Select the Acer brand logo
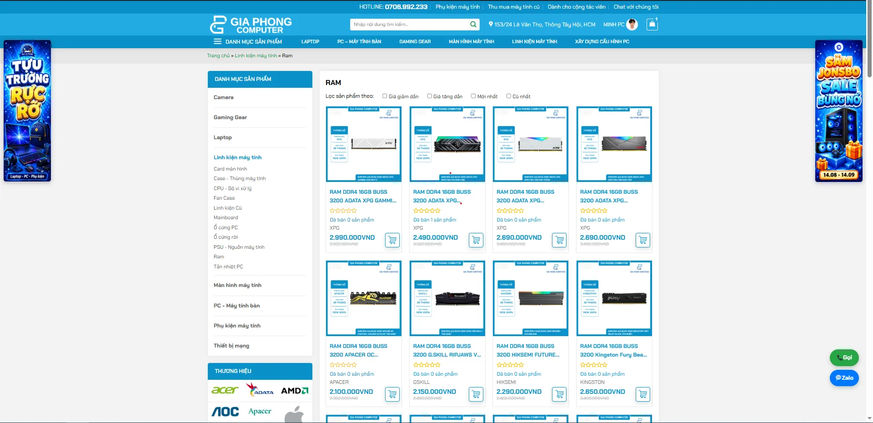Viewport: 873px width, 423px height. (225, 390)
